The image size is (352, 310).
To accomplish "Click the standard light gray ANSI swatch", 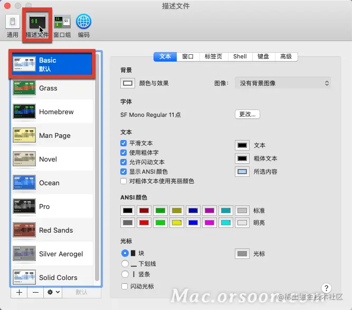I will point(242,211).
